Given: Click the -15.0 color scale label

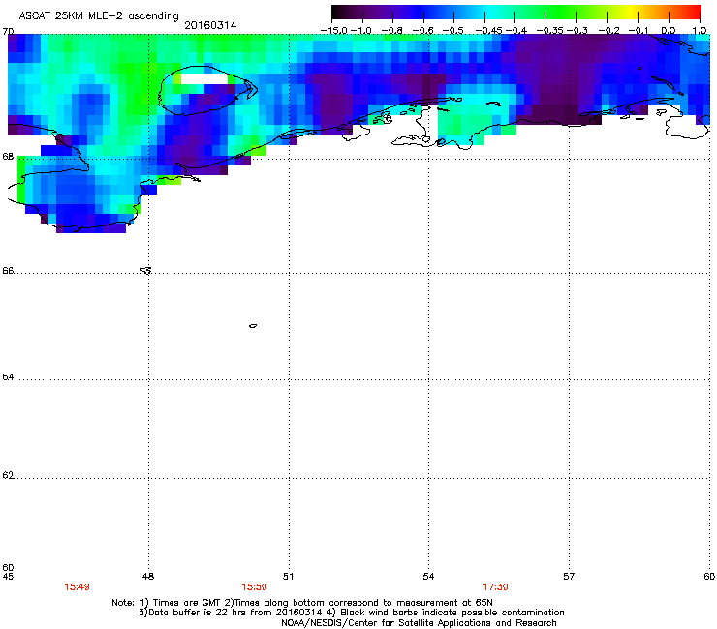Looking at the screenshot, I should [333, 31].
